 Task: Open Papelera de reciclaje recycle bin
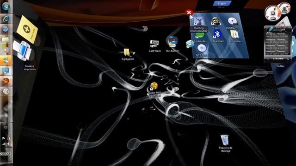point(224,140)
